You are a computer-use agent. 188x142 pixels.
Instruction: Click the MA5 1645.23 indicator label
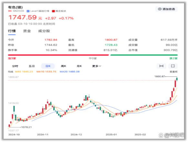24,72
